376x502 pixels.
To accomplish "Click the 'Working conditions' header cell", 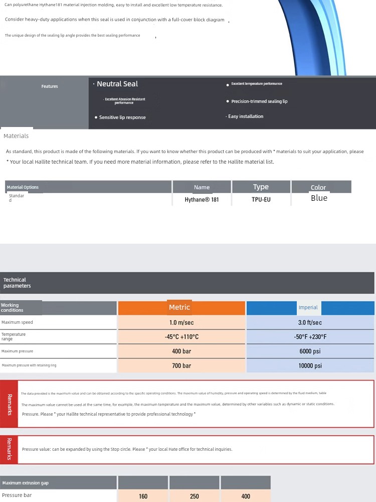I will click(58, 308).
